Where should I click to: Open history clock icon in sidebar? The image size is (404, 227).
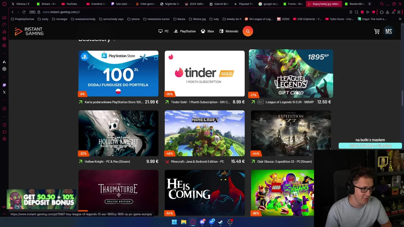coord(4,125)
